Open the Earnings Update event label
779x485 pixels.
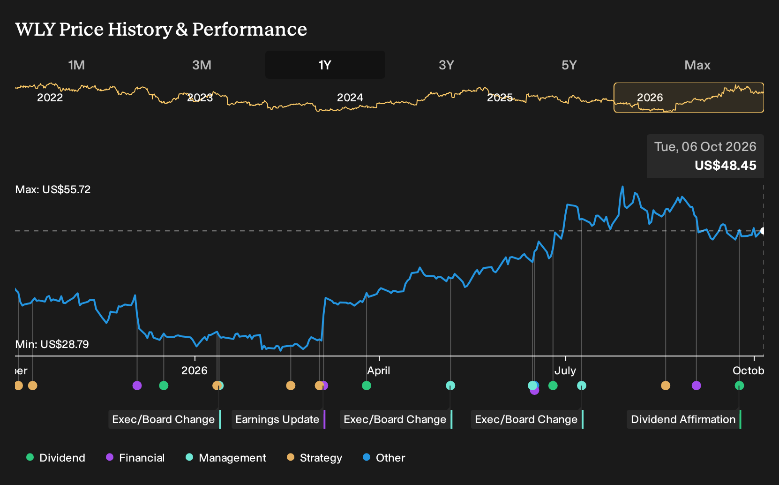(x=278, y=419)
